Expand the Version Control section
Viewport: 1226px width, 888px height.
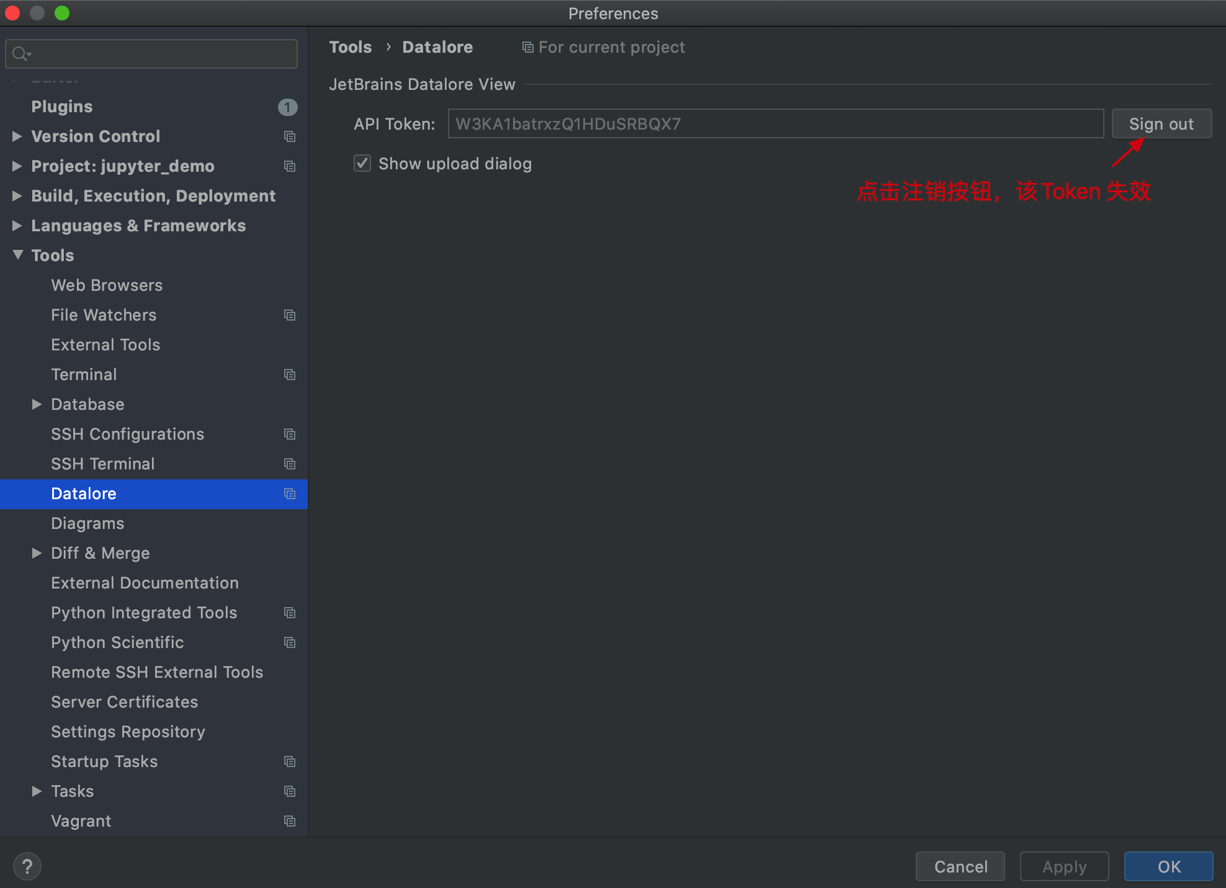[x=17, y=136]
